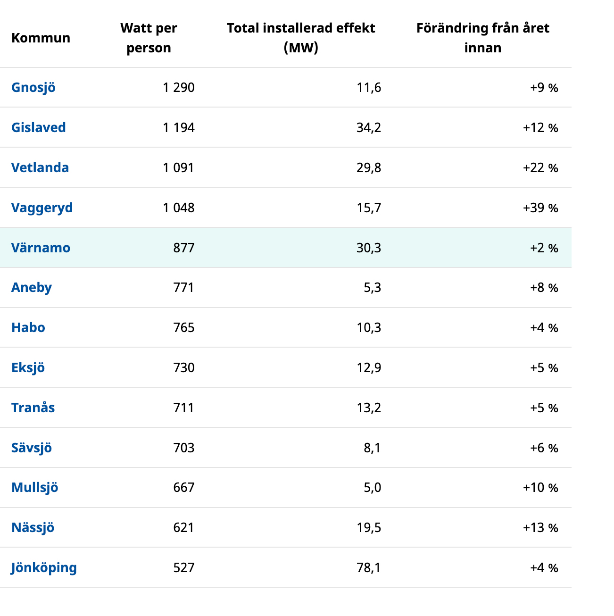The height and width of the screenshot is (616, 614).
Task: Open the Nässjö link
Action: tap(33, 528)
